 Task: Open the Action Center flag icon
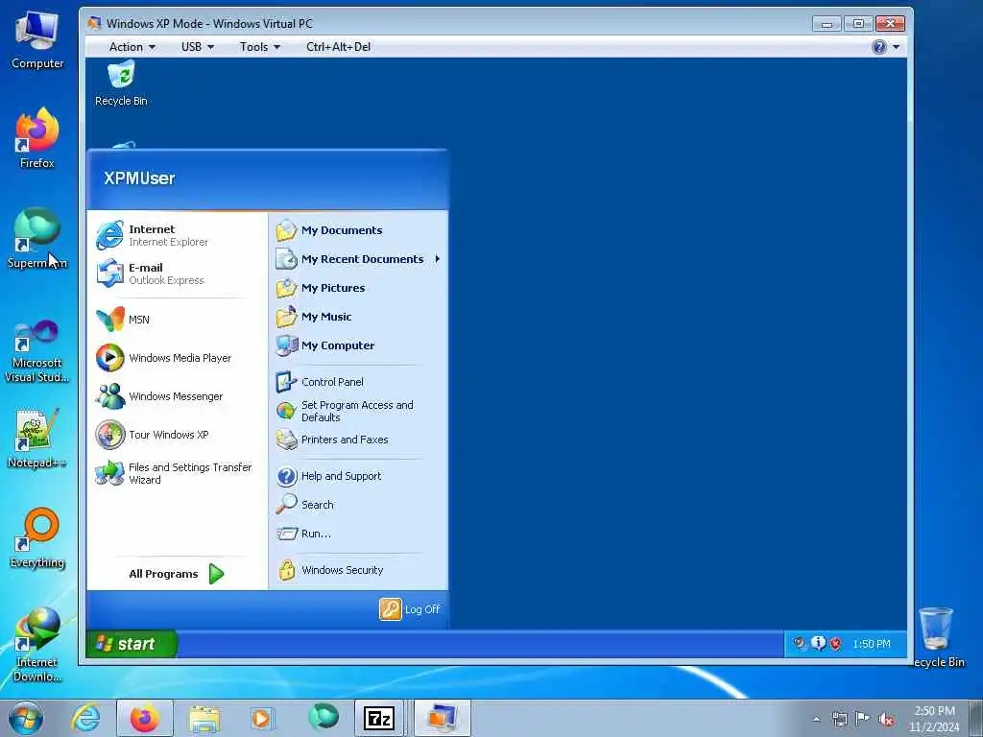(863, 718)
